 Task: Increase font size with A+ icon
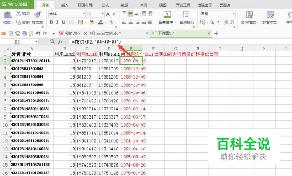point(108,14)
